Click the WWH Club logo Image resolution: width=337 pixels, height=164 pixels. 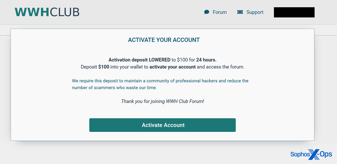[47, 12]
